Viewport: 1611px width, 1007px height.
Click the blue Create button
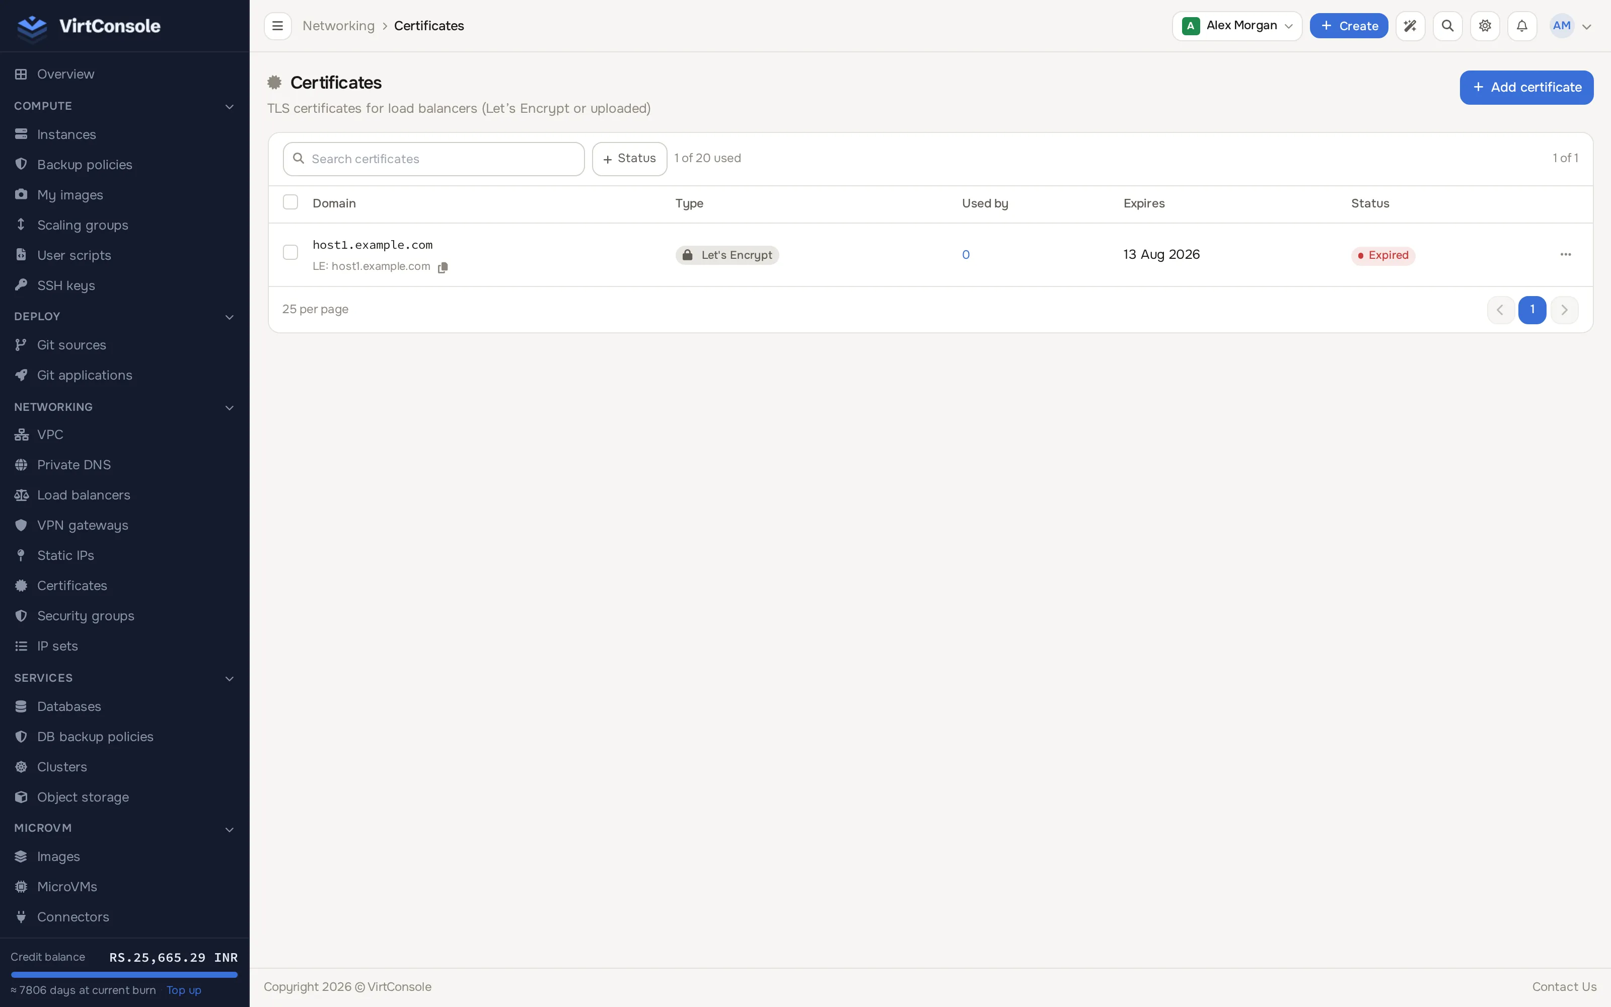pyautogui.click(x=1349, y=26)
